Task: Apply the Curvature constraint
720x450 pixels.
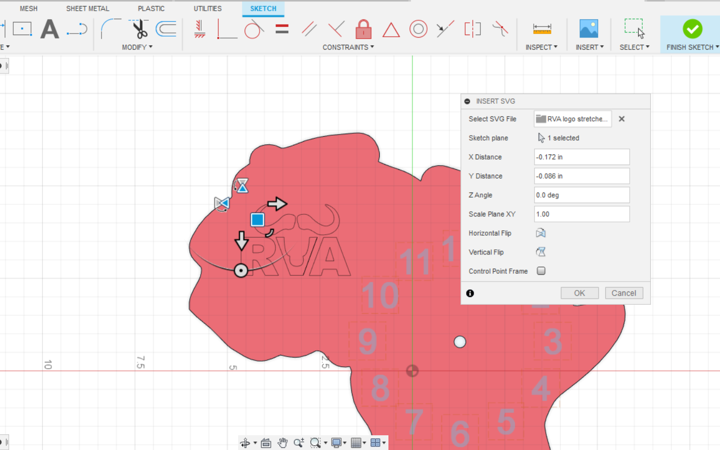Action: (x=500, y=29)
